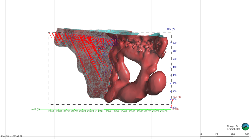Click the +13800 north tick label

58,111
